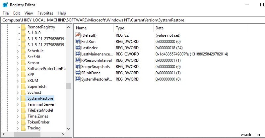Click the SRUM folder icon
Screen dimensions: 265x138
tap(23, 81)
